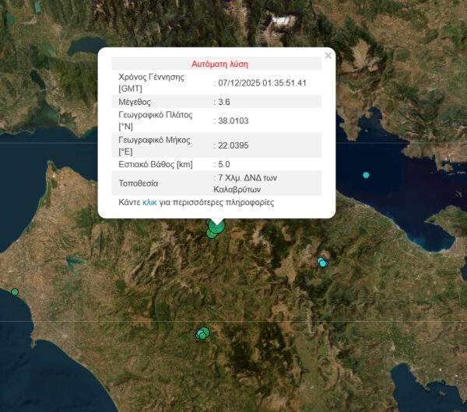Click the "Μέγεθος" row label

pyautogui.click(x=134, y=102)
